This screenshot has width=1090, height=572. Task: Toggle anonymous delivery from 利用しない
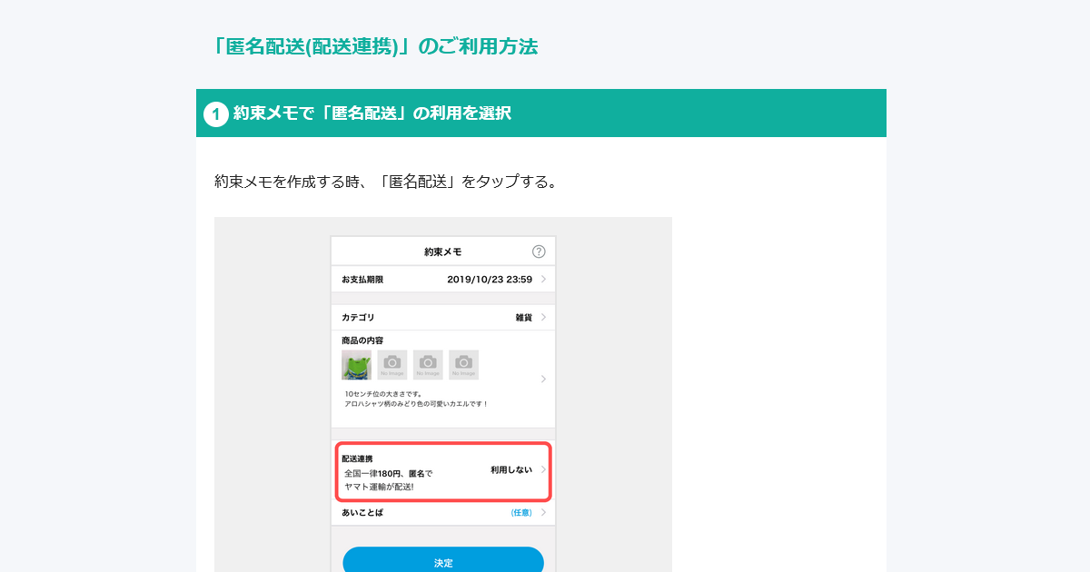[x=511, y=472]
